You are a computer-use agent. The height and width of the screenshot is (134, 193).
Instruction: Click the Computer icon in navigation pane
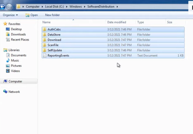5,81
